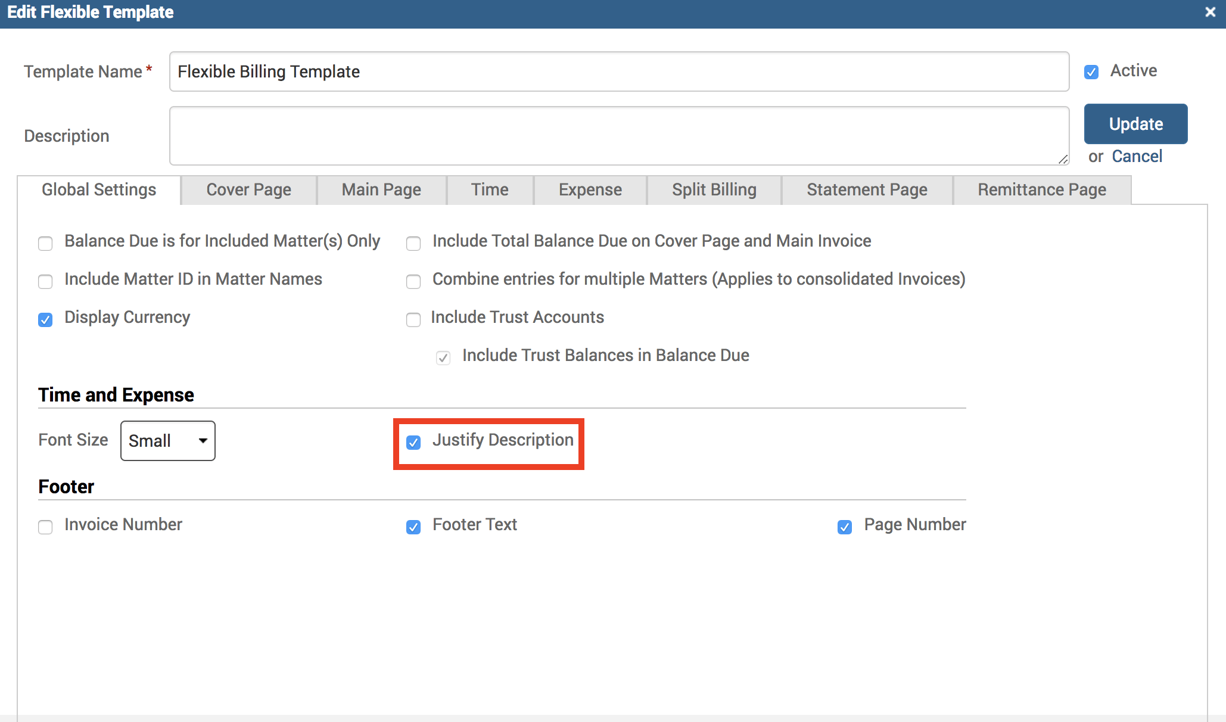Click the Update button
This screenshot has width=1226, height=722.
tap(1135, 124)
